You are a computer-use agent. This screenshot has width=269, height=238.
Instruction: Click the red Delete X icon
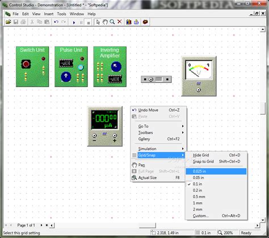click(x=120, y=22)
